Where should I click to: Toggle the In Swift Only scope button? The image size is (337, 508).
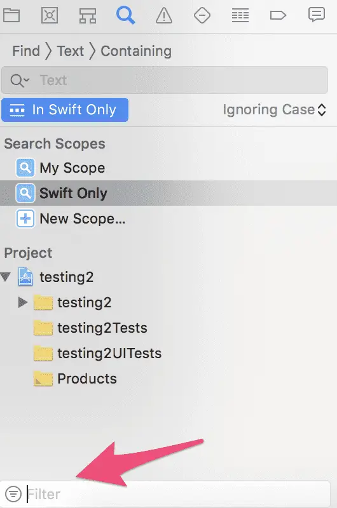[65, 110]
